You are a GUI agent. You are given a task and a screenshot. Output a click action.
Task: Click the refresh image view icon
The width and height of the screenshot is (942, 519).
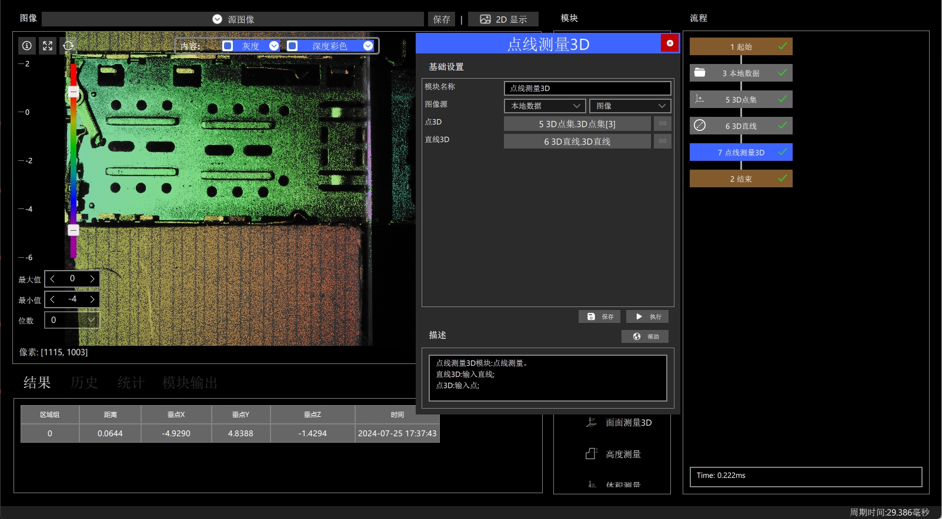coord(68,45)
